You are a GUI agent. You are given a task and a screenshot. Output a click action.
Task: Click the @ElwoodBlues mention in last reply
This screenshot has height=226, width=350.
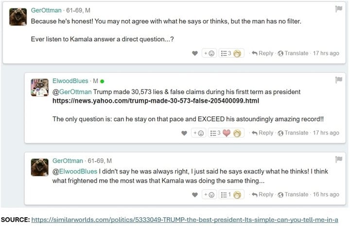click(x=75, y=172)
